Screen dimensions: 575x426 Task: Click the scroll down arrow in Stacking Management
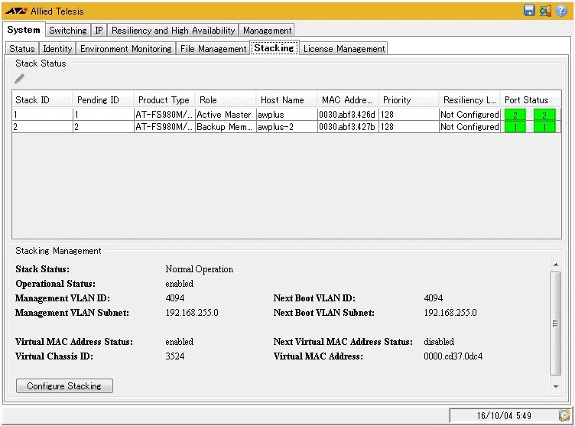tap(556, 387)
